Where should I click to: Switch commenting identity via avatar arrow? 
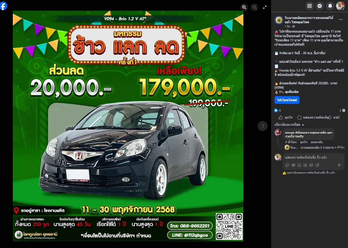point(278,157)
